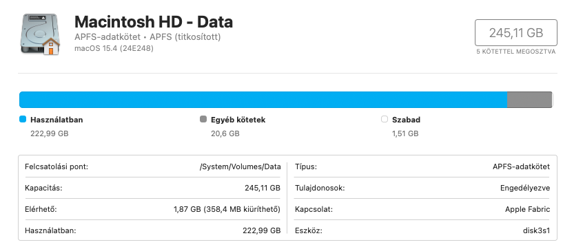563x249 pixels.
Task: Click the Szabad legend label
Action: tap(406, 120)
